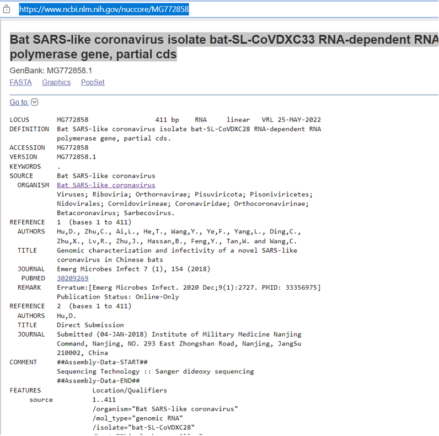Click /mol_type="genomic RNA" qualifier
439x436 pixels.
pos(137,418)
